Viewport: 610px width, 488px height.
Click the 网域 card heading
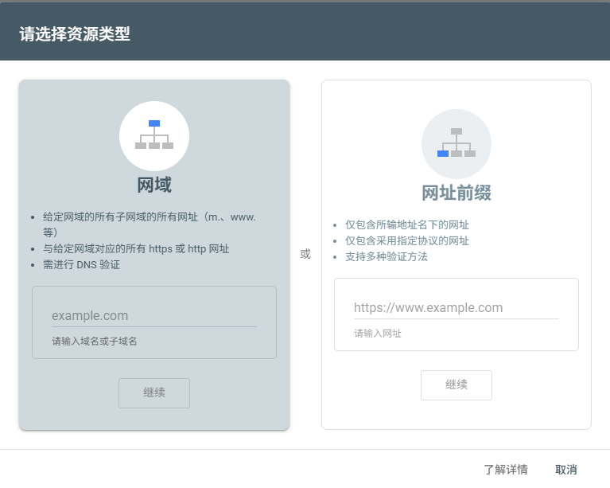[154, 185]
